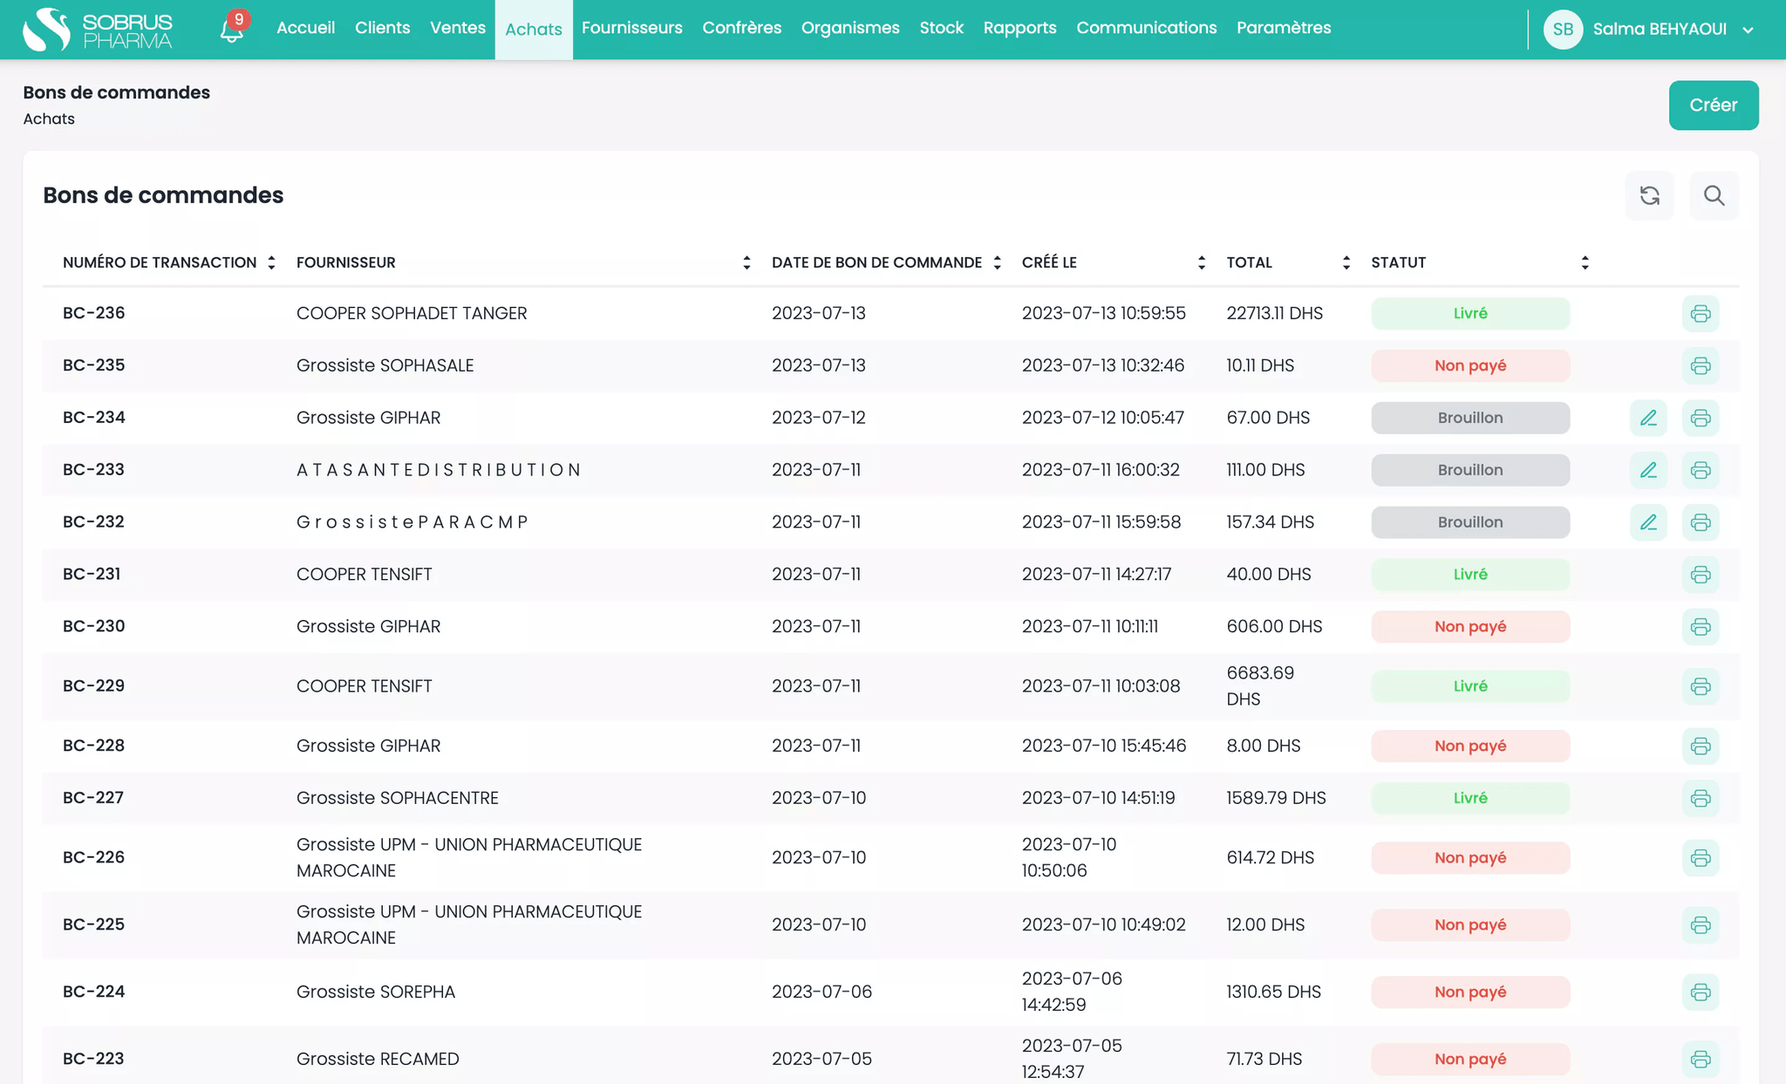Click the Créer button

click(x=1714, y=106)
